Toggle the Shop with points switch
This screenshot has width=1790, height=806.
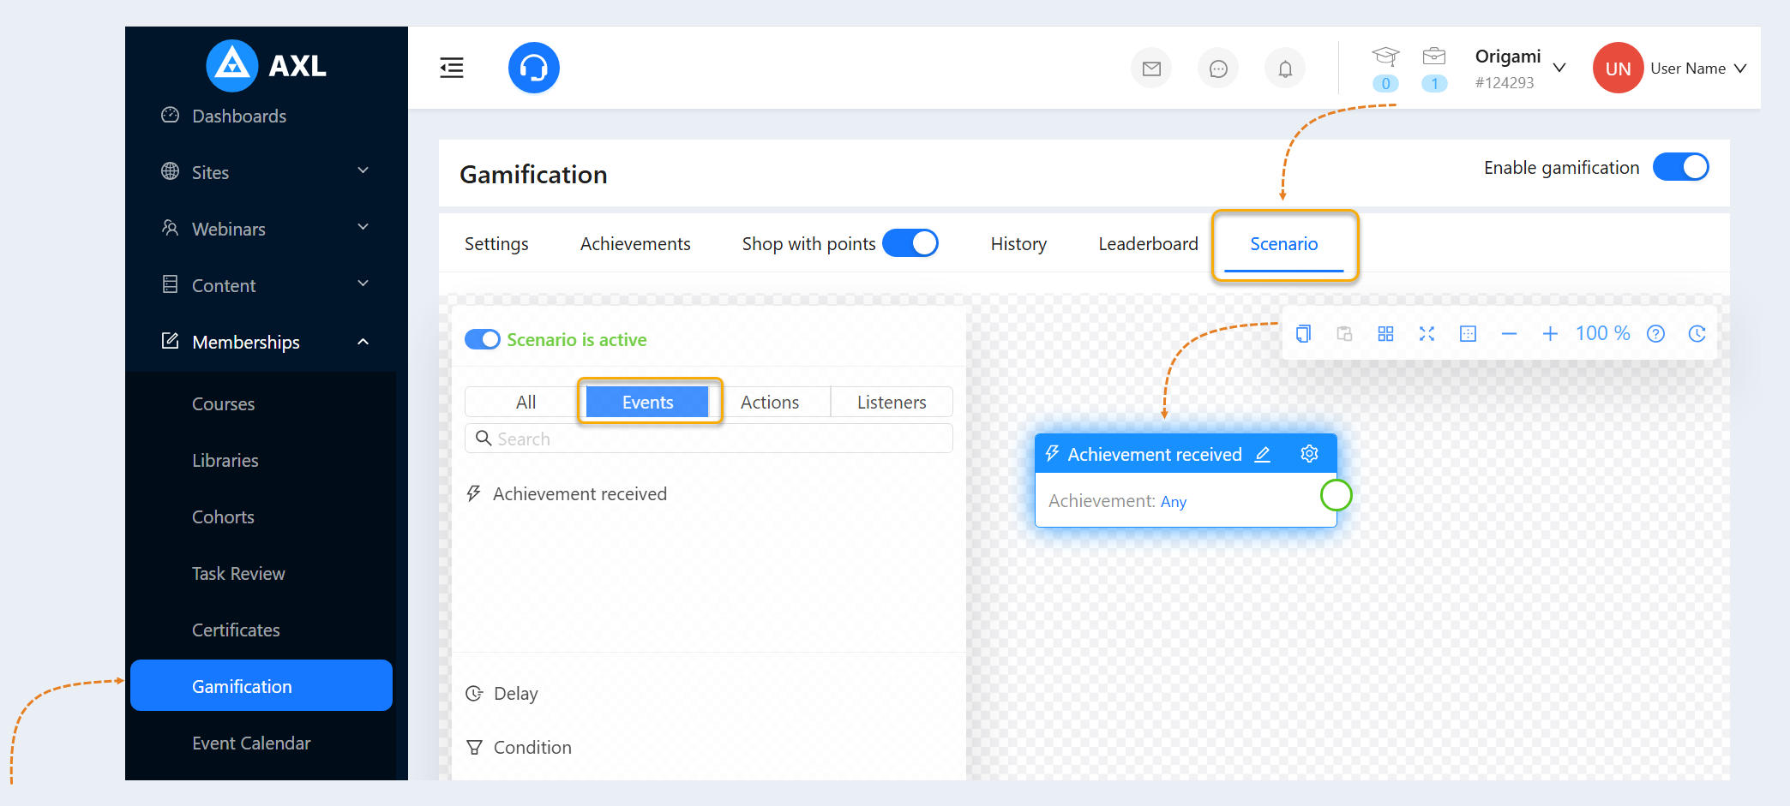(x=910, y=243)
